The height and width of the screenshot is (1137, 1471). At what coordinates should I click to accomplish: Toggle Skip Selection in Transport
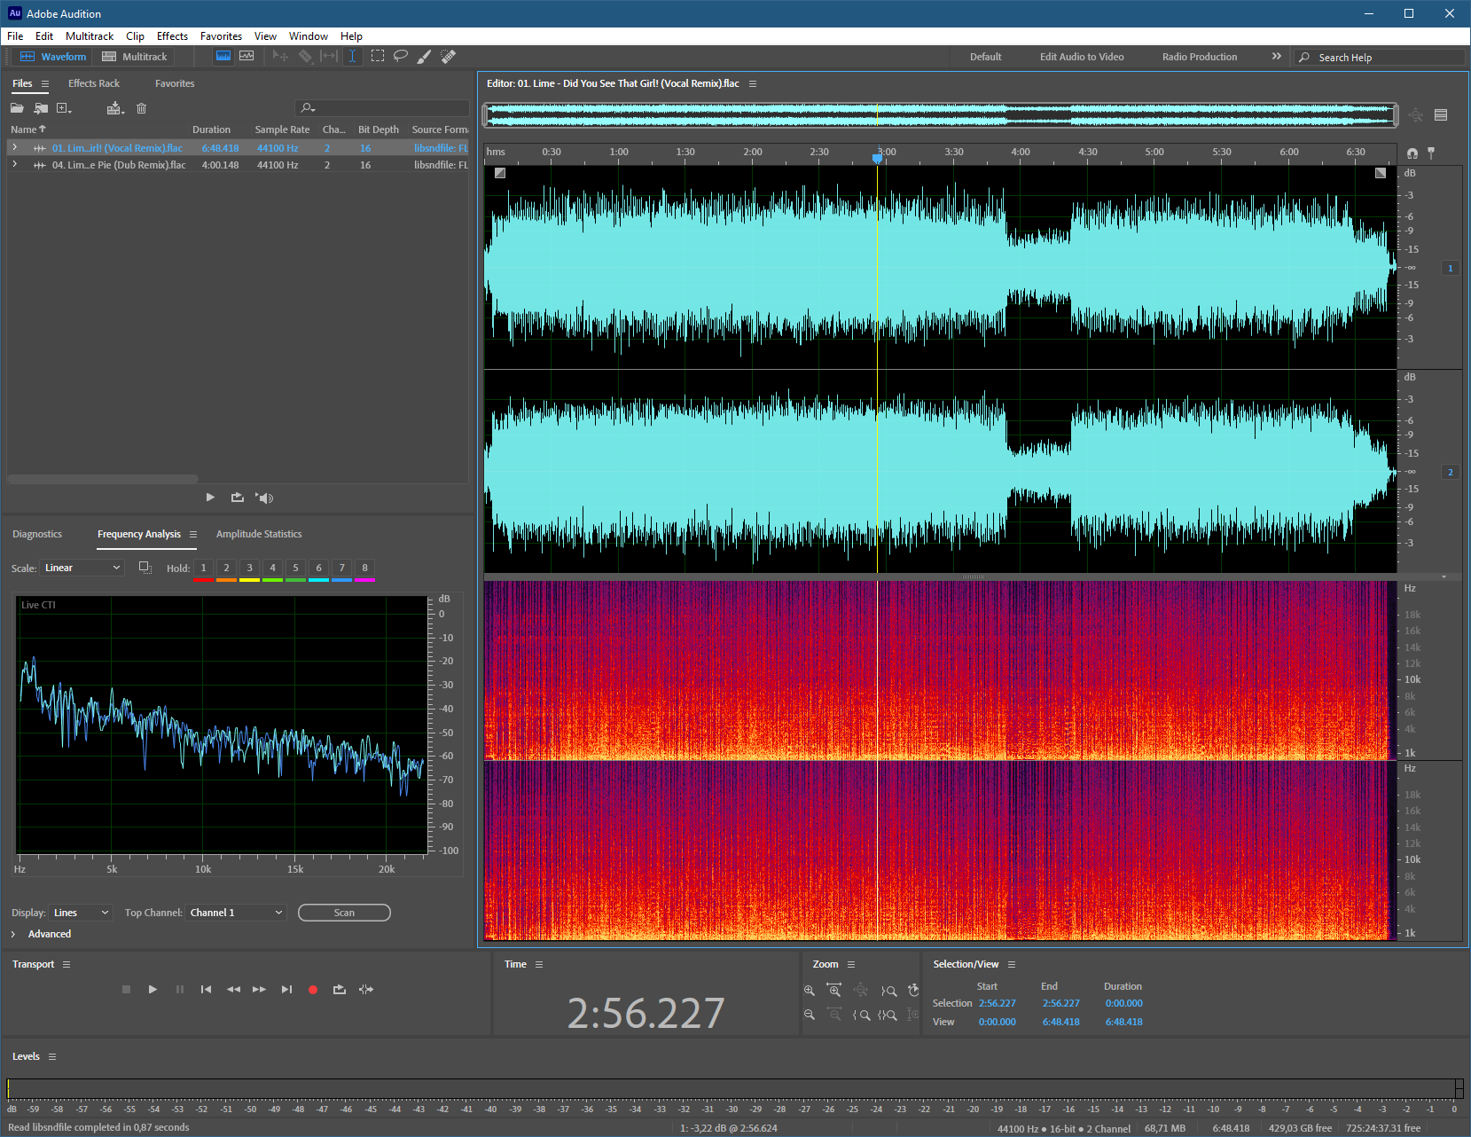(x=366, y=989)
